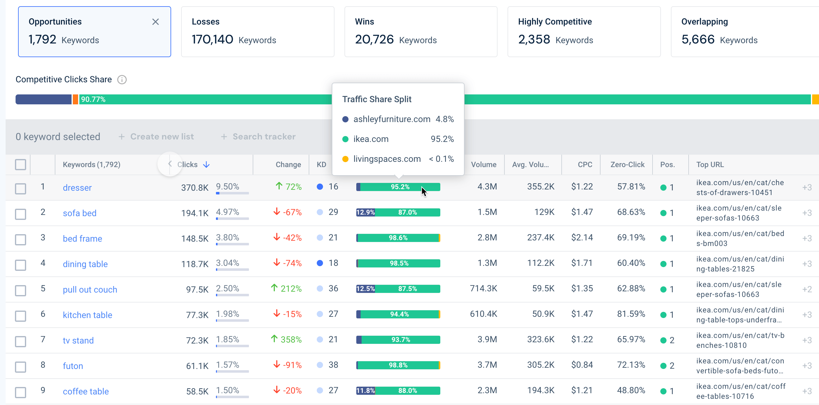Collapse the Clicks column using the chevron

pos(170,164)
